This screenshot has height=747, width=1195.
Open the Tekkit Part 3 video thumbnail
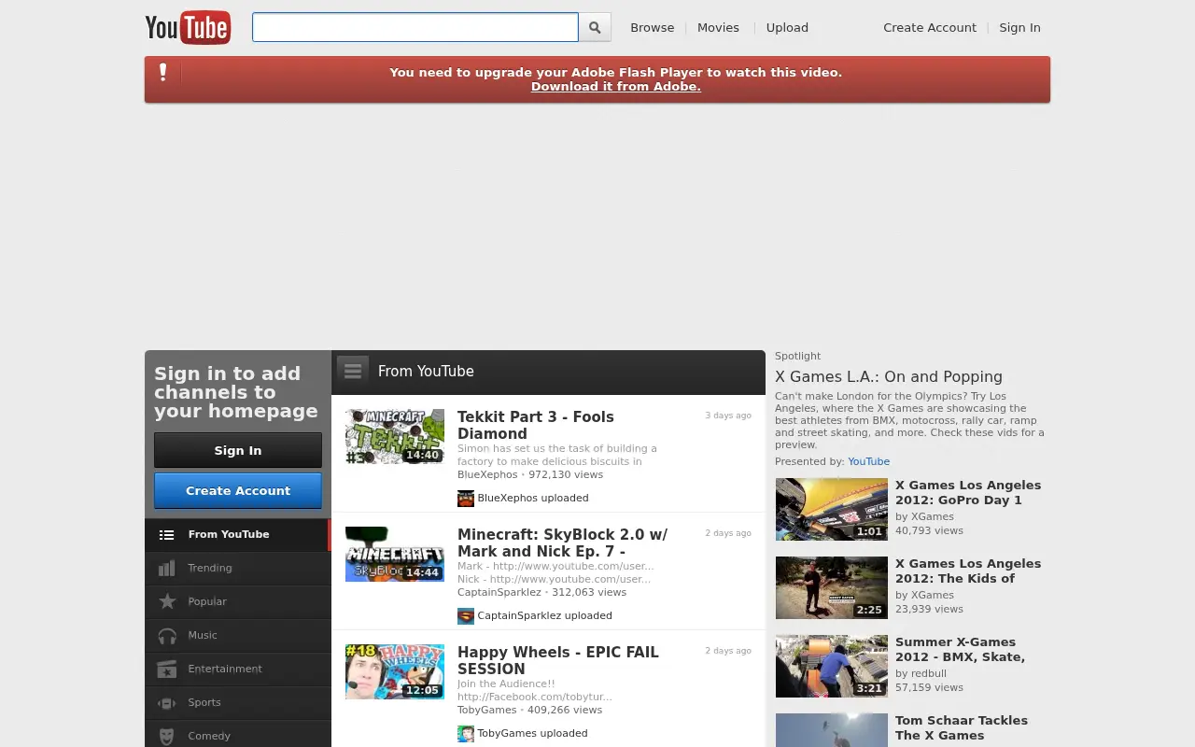(x=395, y=436)
